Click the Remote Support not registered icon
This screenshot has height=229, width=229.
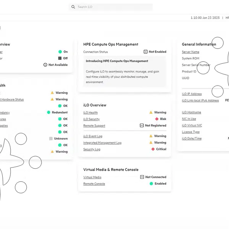tap(142, 126)
